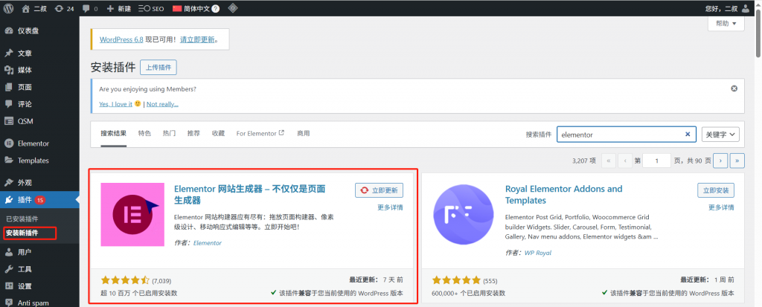Click the plus 新建 icon
762x307 pixels.
click(x=118, y=8)
